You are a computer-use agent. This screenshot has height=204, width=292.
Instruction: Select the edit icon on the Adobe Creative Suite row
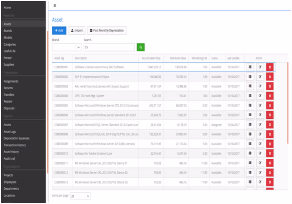[x=260, y=153]
